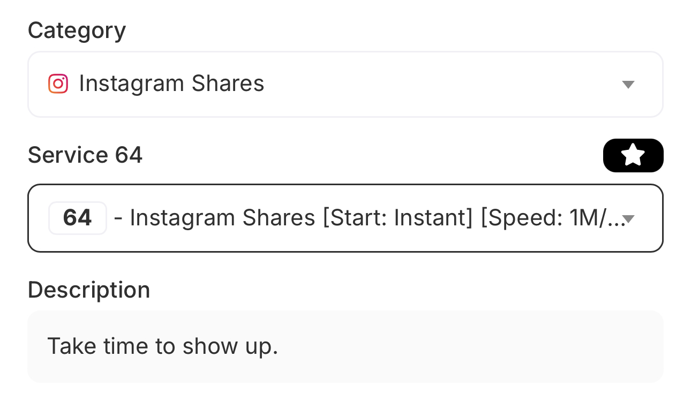Image resolution: width=691 pixels, height=402 pixels.
Task: Click the Description field label
Action: tap(89, 290)
